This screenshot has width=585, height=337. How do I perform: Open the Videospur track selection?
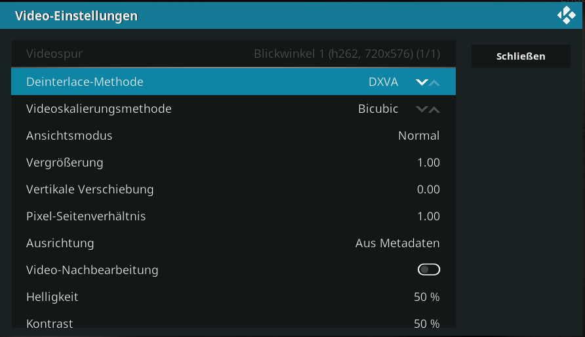[x=233, y=54]
